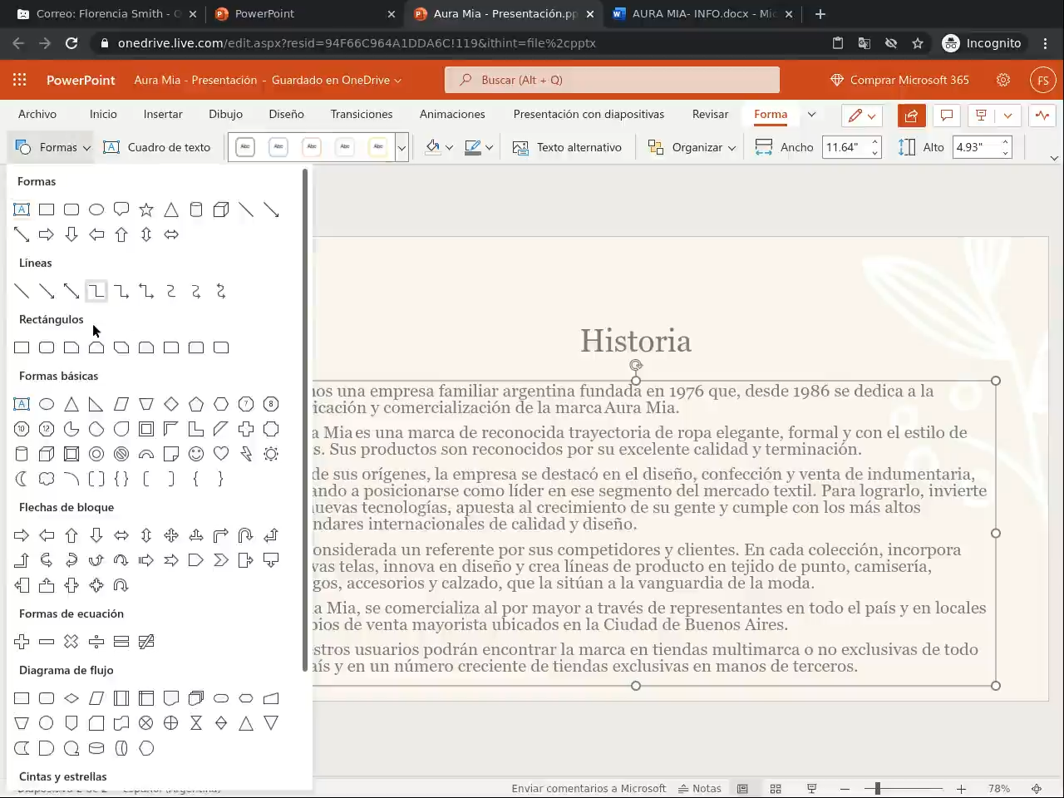Pick the chevron block arrow shape
1064x798 pixels.
221,560
